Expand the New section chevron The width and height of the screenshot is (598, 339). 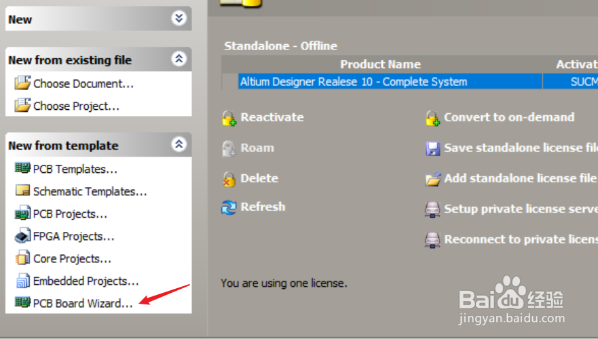(179, 18)
